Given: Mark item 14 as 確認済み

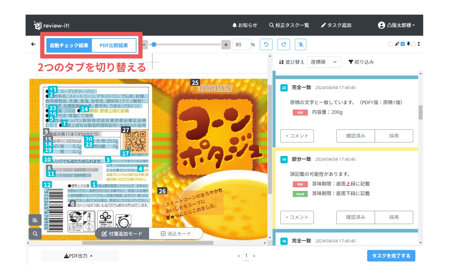Looking at the screenshot, I should [356, 217].
